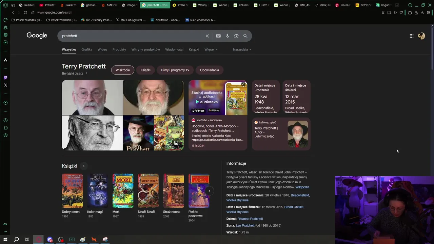Start voice search with the microphone icon

[x=227, y=36]
